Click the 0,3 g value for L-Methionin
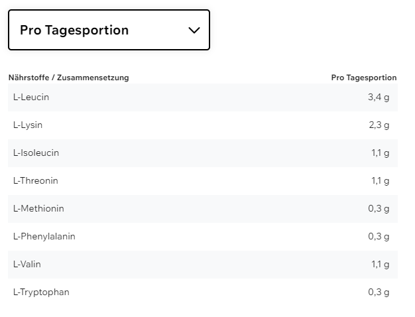 379,209
